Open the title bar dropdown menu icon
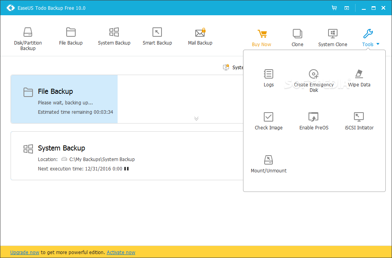This screenshot has height=258, width=392. 347,8
